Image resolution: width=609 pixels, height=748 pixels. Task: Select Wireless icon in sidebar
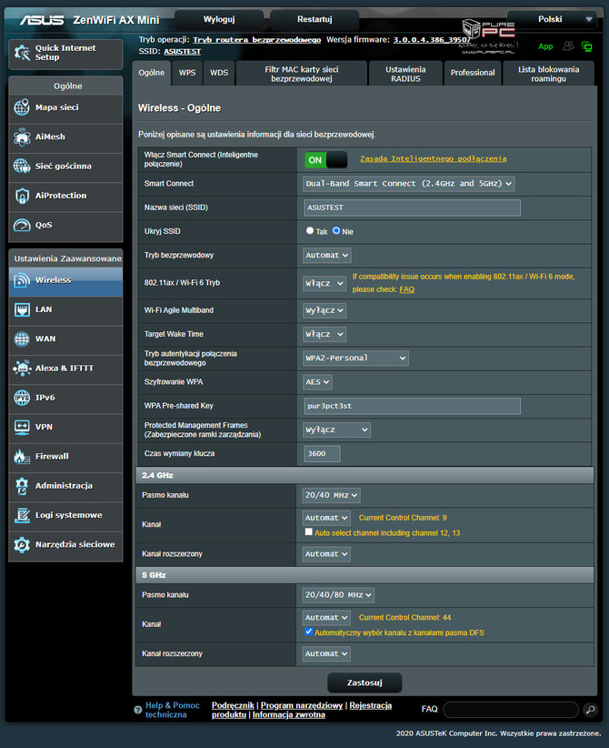[22, 280]
